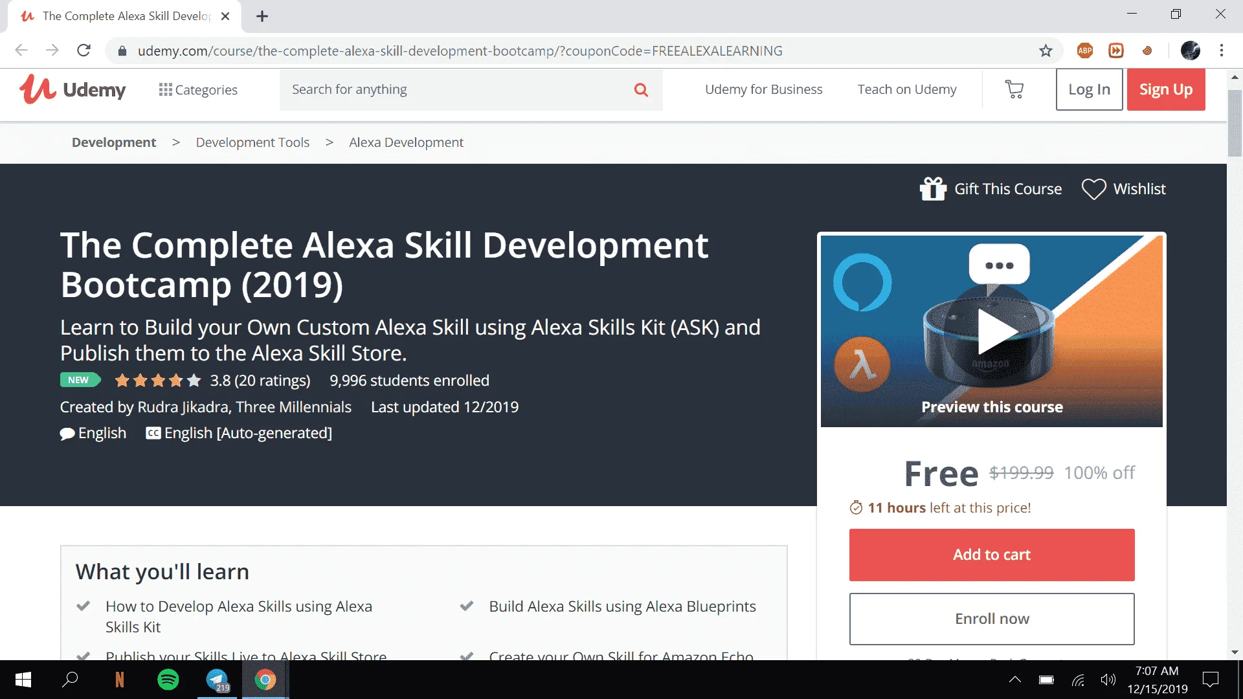Open the taskbar clock and date

pyautogui.click(x=1157, y=680)
